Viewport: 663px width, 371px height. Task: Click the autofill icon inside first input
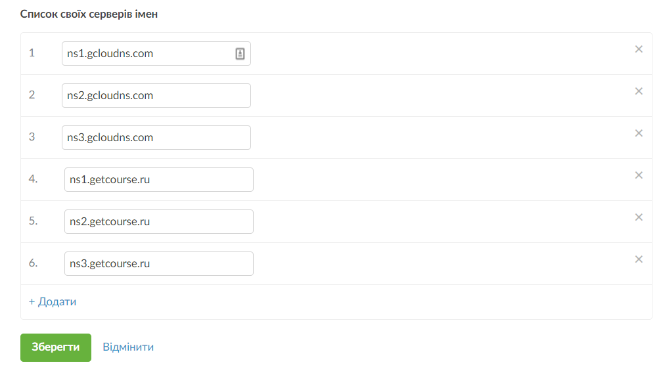click(x=240, y=54)
